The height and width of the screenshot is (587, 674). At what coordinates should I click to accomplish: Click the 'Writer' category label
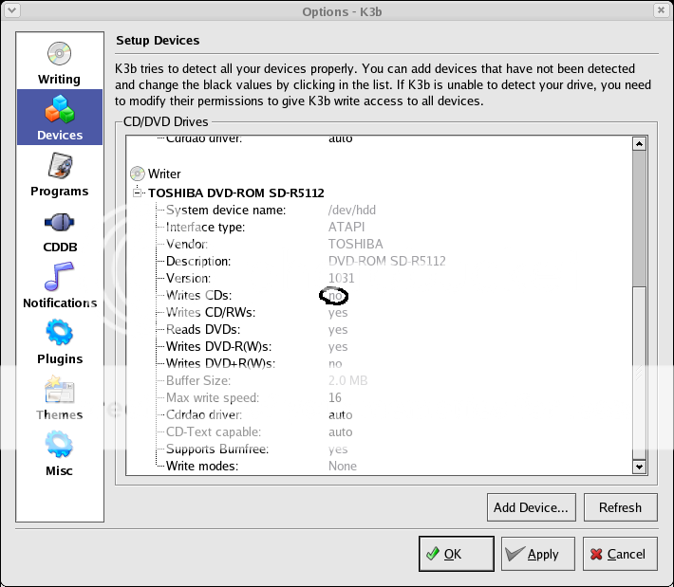(x=164, y=174)
